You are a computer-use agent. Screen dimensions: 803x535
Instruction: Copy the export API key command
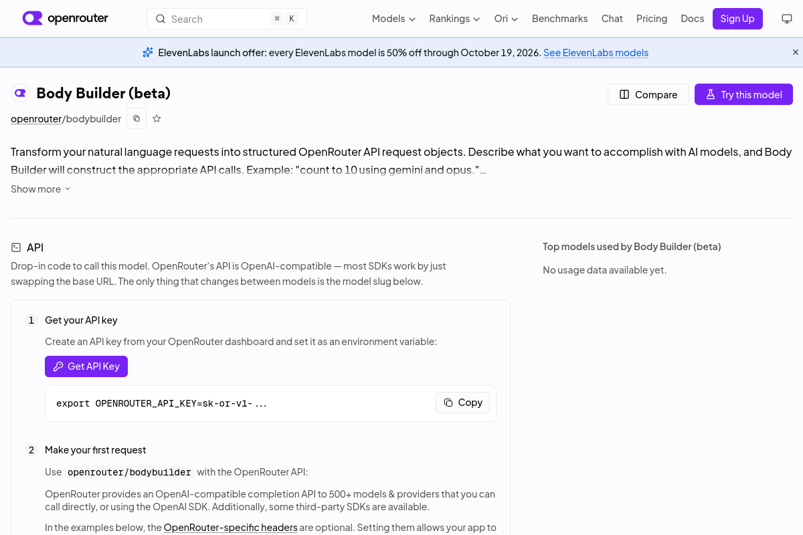coord(463,403)
